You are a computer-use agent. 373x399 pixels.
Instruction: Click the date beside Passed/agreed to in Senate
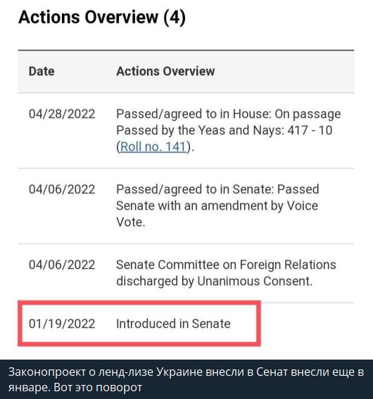tap(62, 189)
